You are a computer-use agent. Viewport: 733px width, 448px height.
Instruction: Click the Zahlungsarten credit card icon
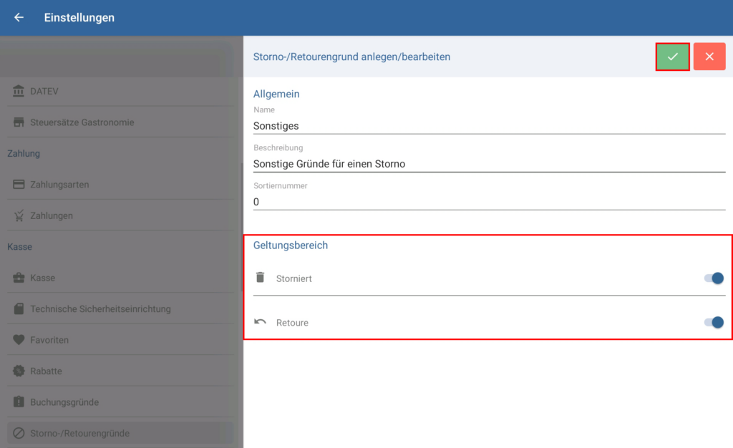[x=19, y=185]
